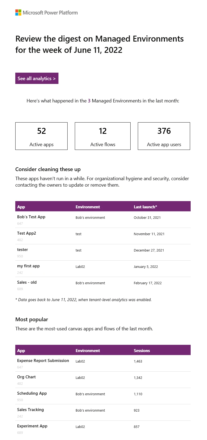This screenshot has width=207, height=440.
Task: Click the Environment column header
Action: click(88, 207)
